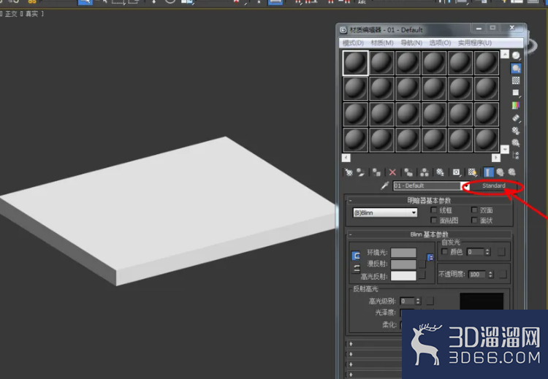Select the first material sample slot

coord(355,63)
